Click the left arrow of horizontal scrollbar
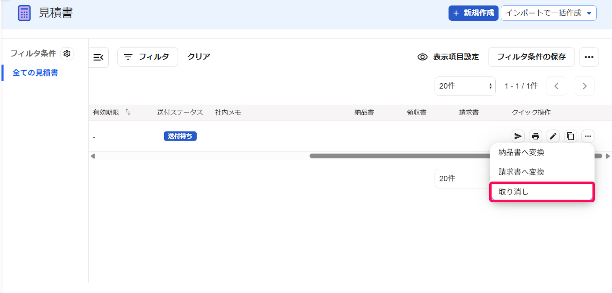612x293 pixels. click(x=93, y=156)
